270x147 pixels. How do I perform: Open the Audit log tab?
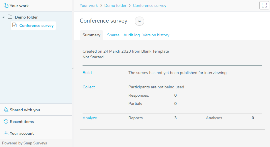click(132, 35)
